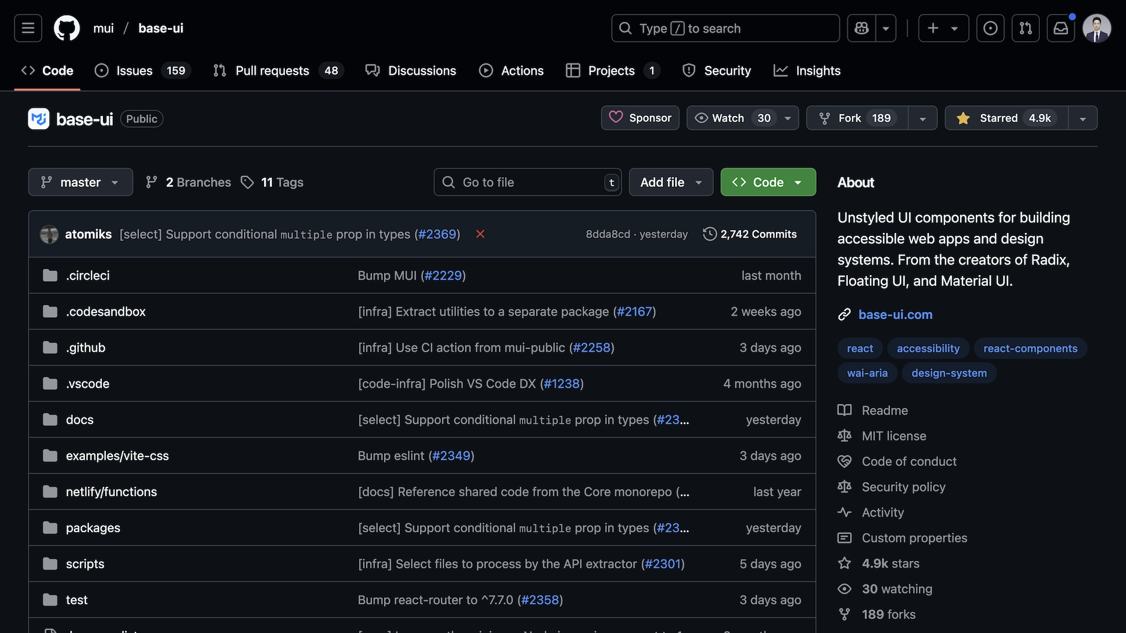Click the scripts folder icon
Screen dimensions: 1126x633
coord(50,564)
